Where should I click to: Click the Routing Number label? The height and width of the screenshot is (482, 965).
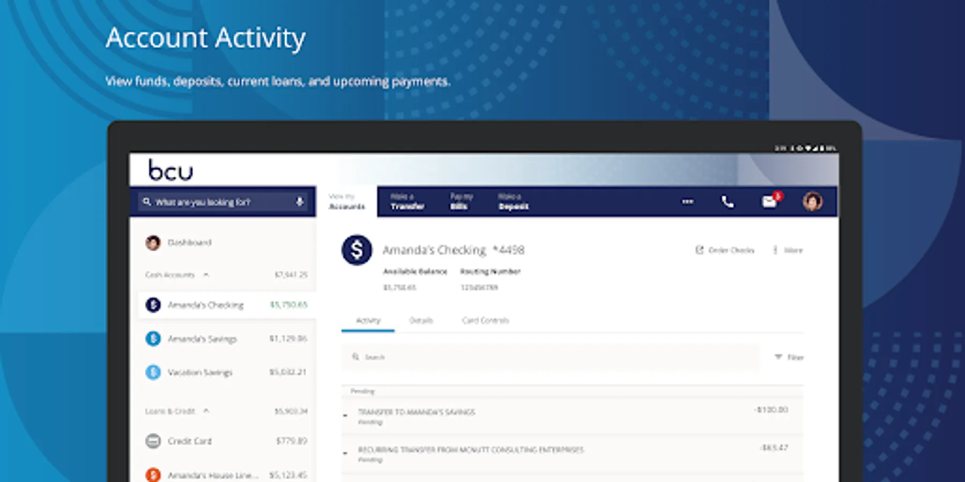490,272
